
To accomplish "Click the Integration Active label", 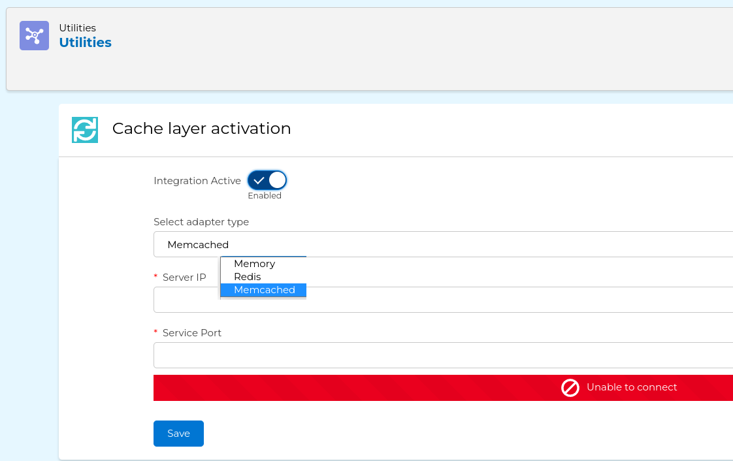I will click(x=197, y=181).
